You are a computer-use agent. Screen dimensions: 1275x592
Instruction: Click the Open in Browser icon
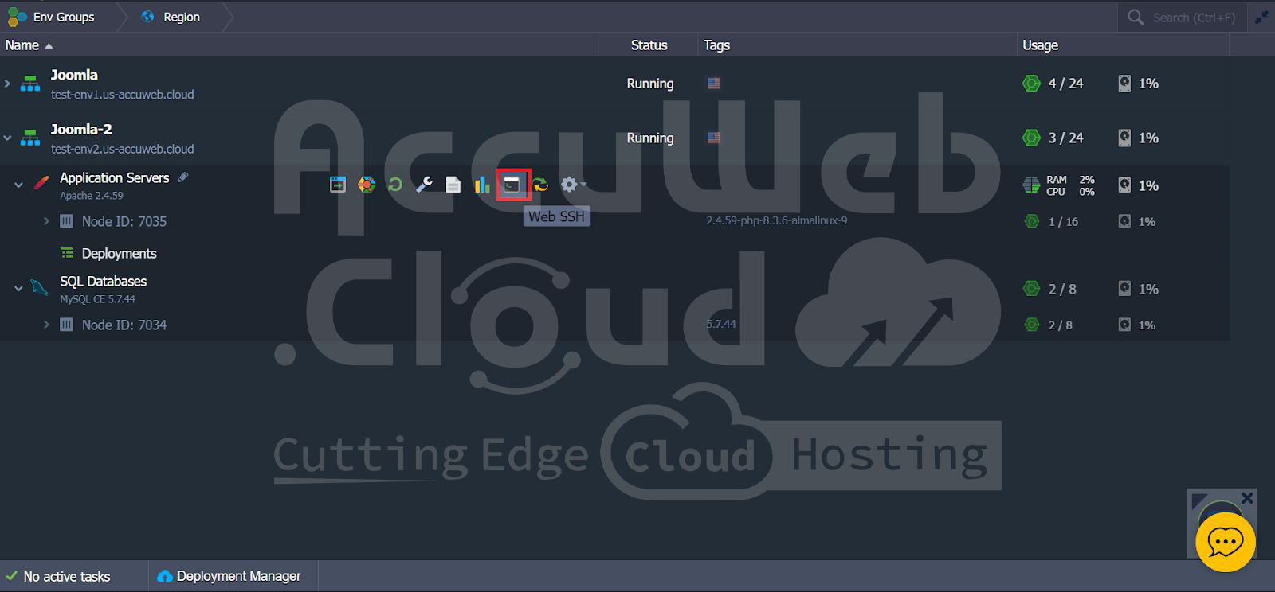coord(338,185)
